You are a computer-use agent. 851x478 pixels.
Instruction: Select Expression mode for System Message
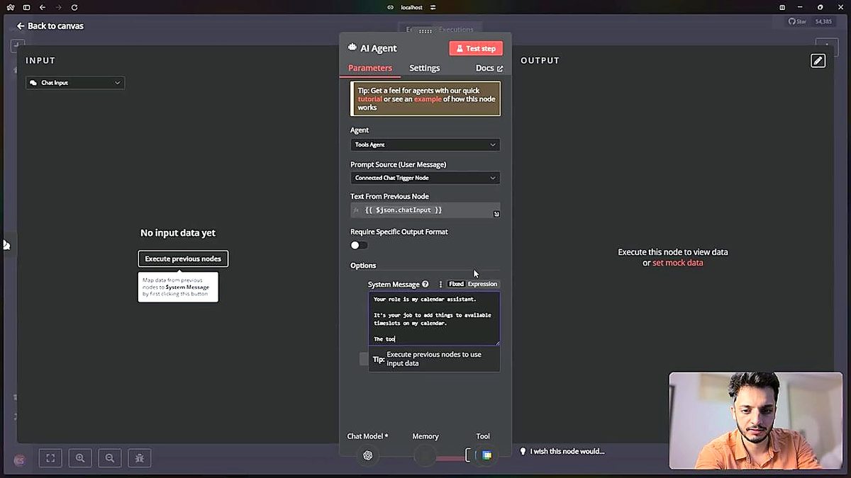coord(482,284)
